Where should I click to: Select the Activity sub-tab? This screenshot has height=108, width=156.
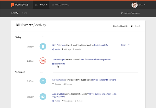click(15, 13)
